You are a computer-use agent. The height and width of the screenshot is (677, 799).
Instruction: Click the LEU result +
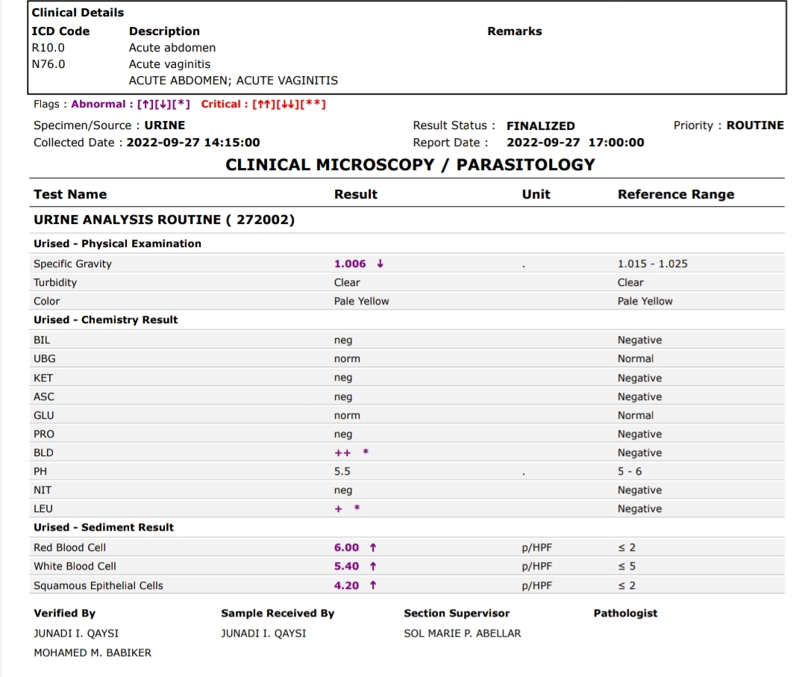click(339, 509)
